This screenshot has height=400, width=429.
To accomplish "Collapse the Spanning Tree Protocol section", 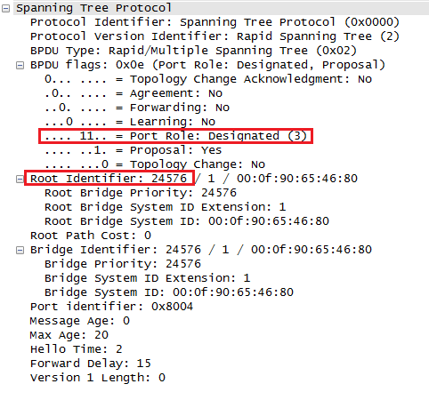I will tap(5, 9).
